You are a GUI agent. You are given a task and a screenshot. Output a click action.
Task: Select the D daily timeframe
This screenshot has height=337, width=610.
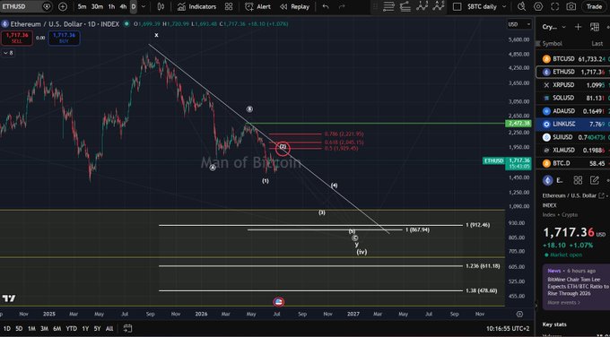[134, 6]
